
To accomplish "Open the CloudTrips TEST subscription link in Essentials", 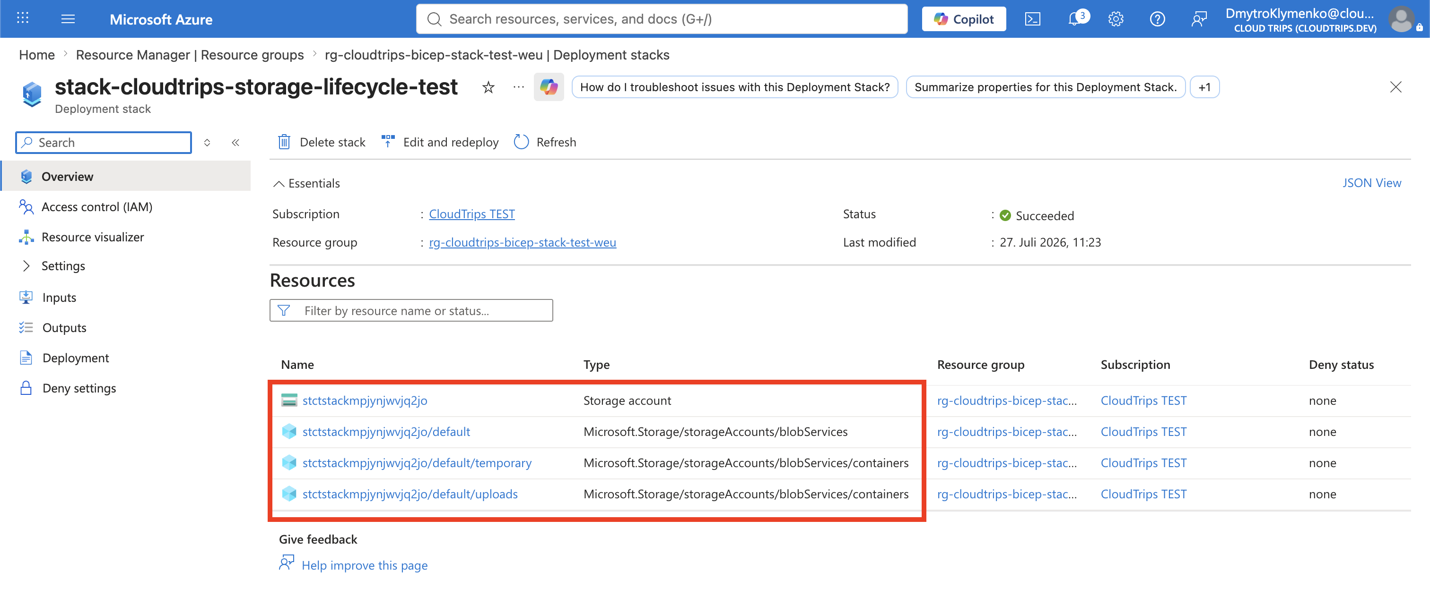I will 472,213.
